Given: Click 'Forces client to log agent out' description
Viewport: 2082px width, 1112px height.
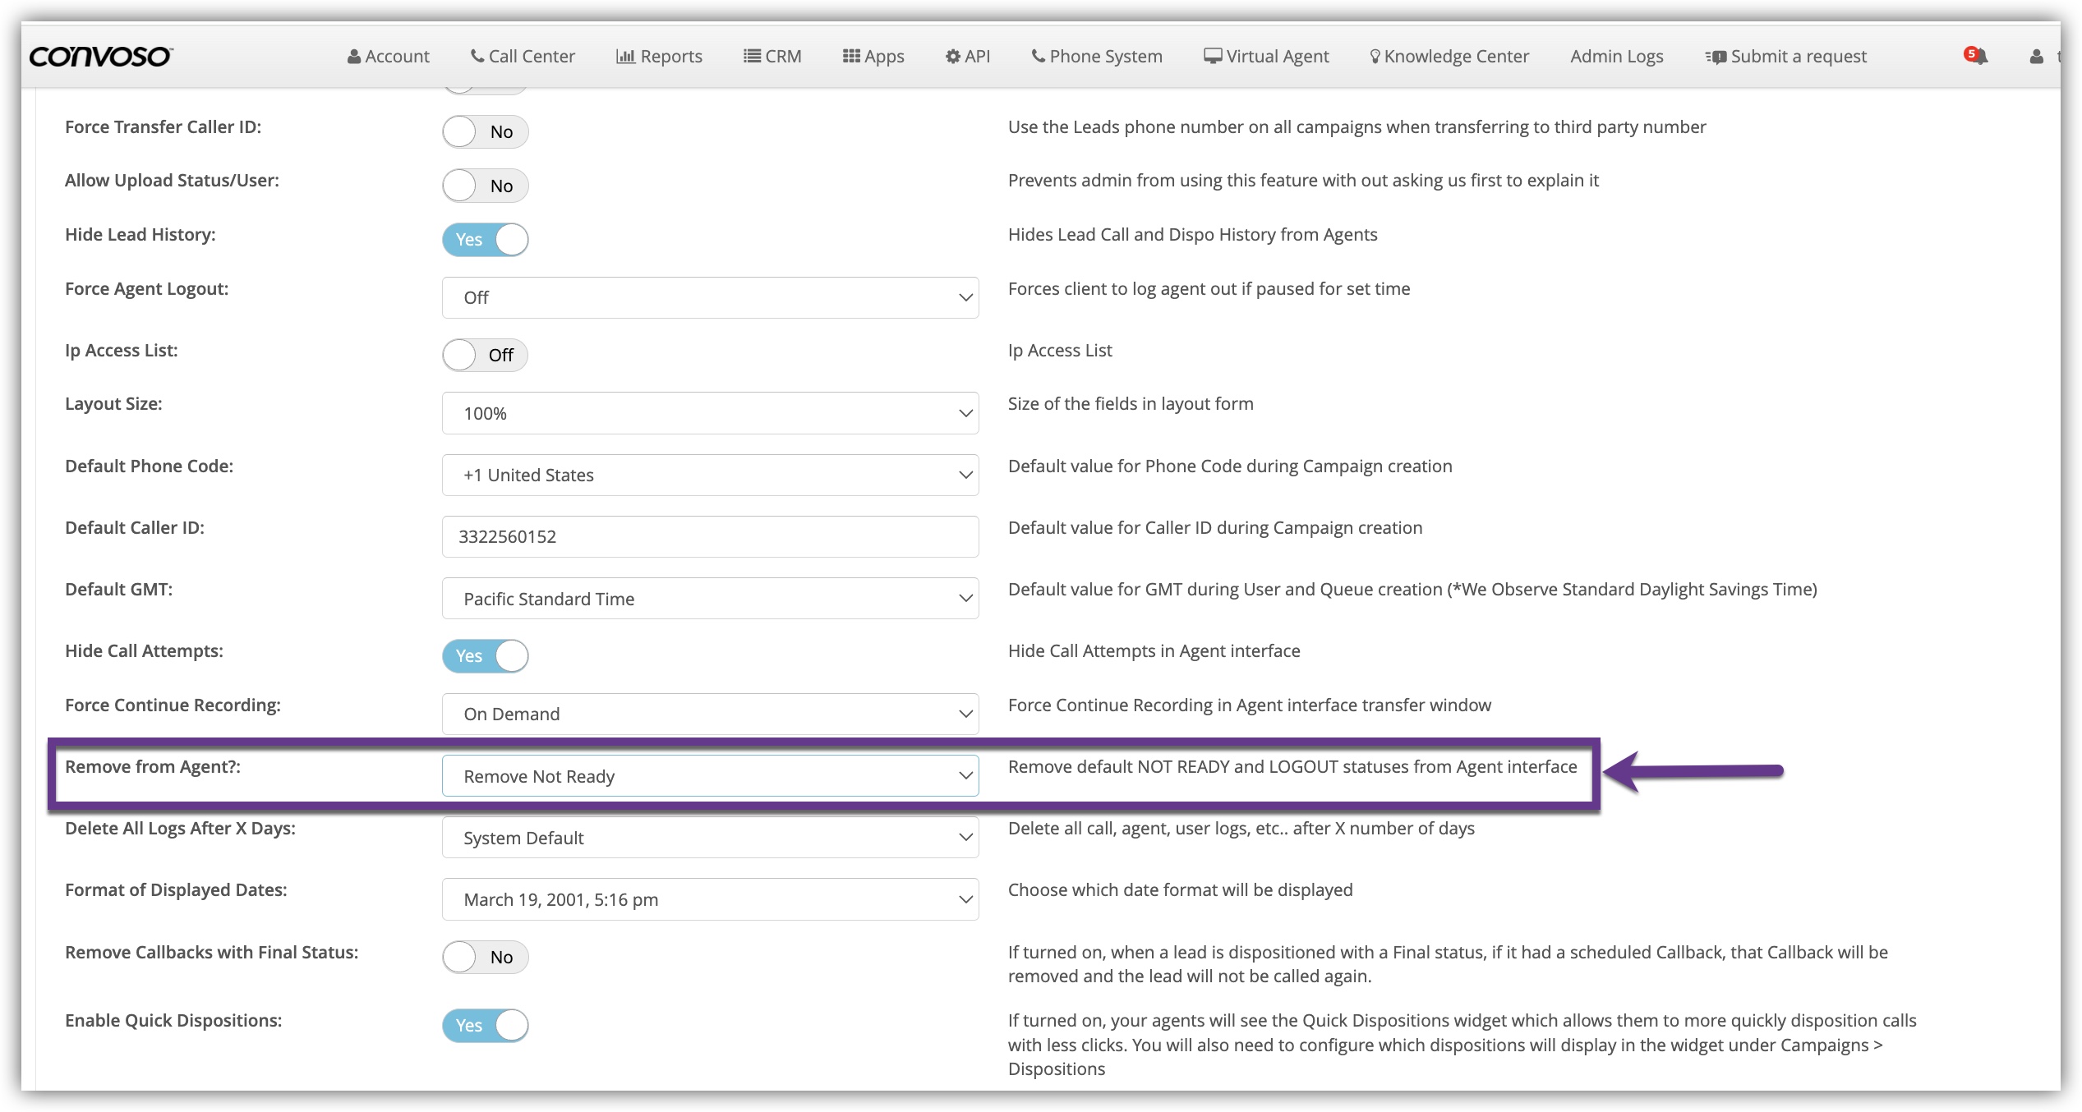Looking at the screenshot, I should tap(1209, 288).
